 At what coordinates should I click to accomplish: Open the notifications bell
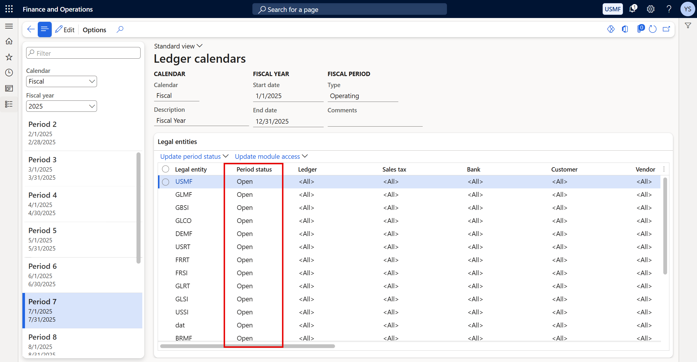click(632, 9)
